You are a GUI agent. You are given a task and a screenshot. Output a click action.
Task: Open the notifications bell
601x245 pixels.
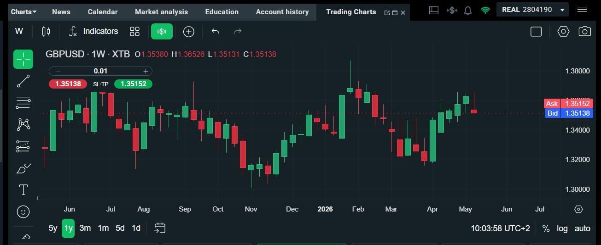(468, 10)
